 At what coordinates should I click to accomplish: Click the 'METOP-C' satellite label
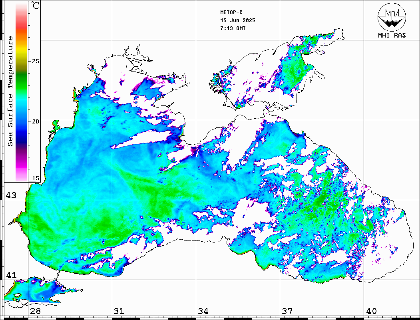coord(231,12)
